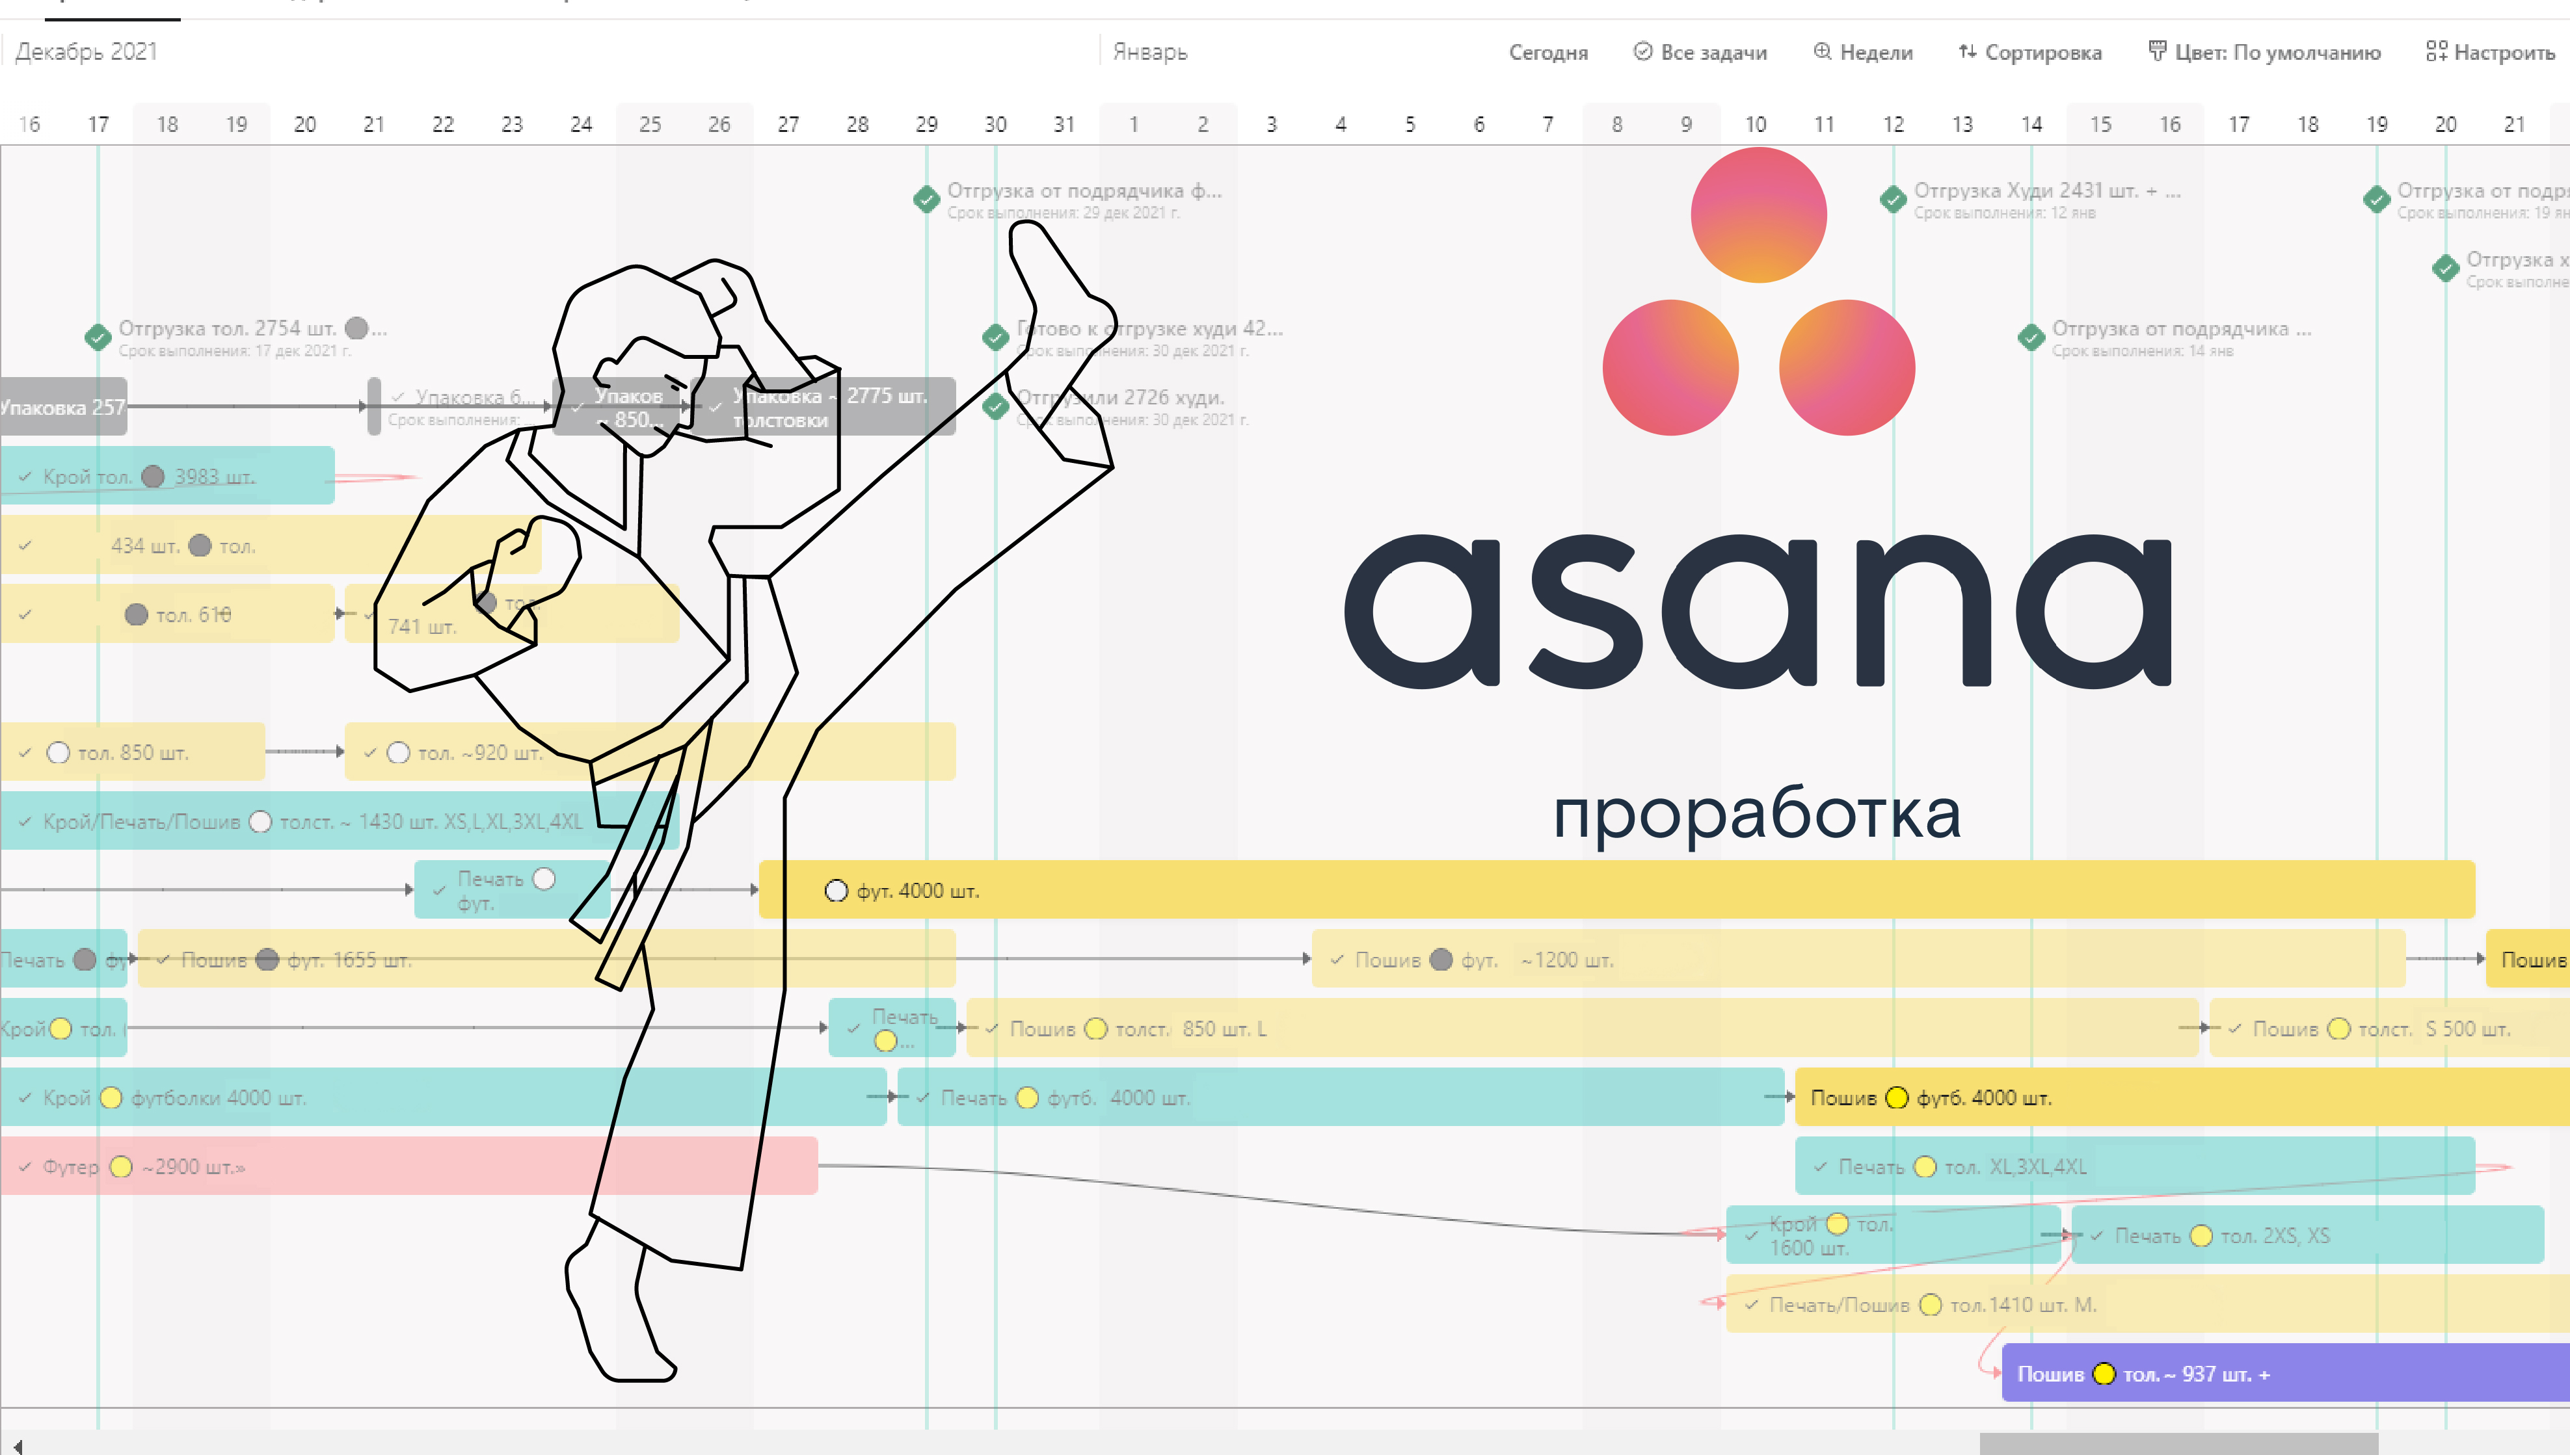The image size is (2570, 1455).
Task: Click milestone diamond for Отгрузка от подрядчика 19 янв
Action: pos(2377,199)
